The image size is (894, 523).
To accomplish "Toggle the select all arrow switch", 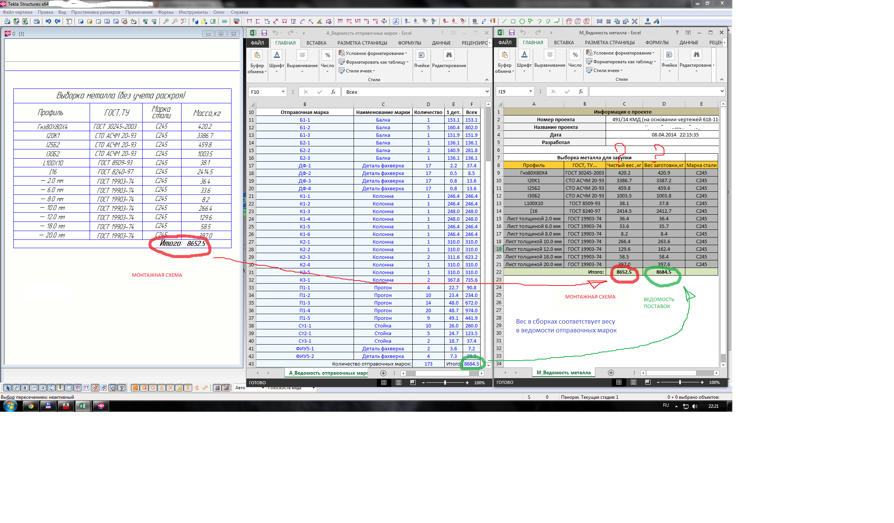I will point(7,388).
